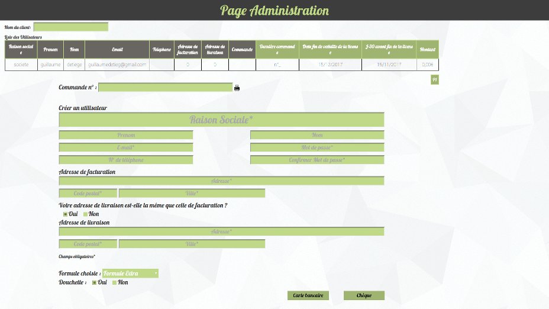Open the Formule choisie dropdown
The width and height of the screenshot is (549, 309).
(130, 273)
